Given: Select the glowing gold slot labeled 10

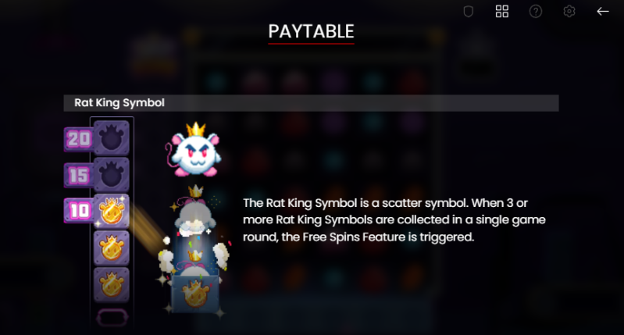Looking at the screenshot, I should coord(112,212).
